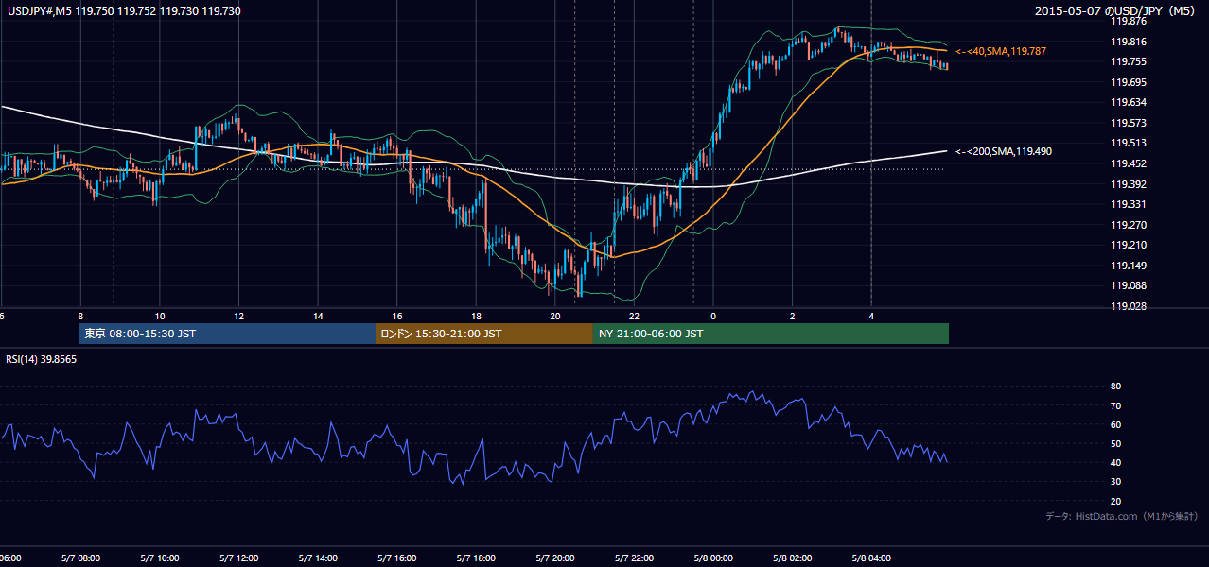The height and width of the screenshot is (567, 1209).
Task: Click the USDJPY#,M5 chart title text
Action: click(123, 9)
